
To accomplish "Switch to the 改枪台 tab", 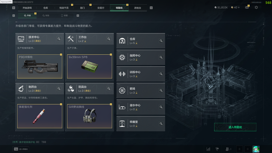I will coord(138,8).
